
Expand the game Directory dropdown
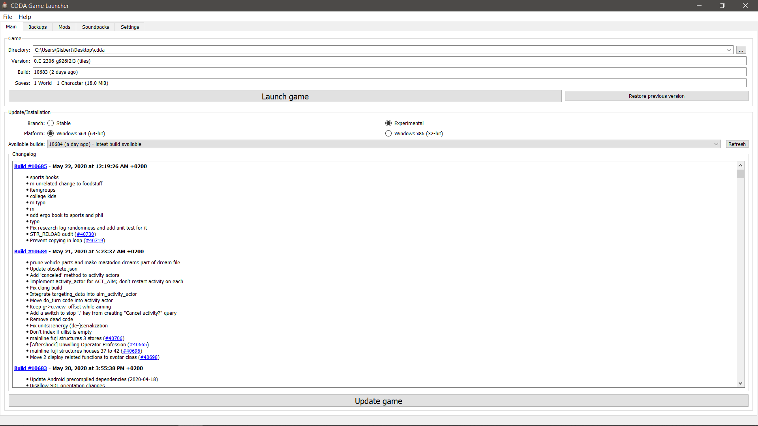click(x=729, y=50)
